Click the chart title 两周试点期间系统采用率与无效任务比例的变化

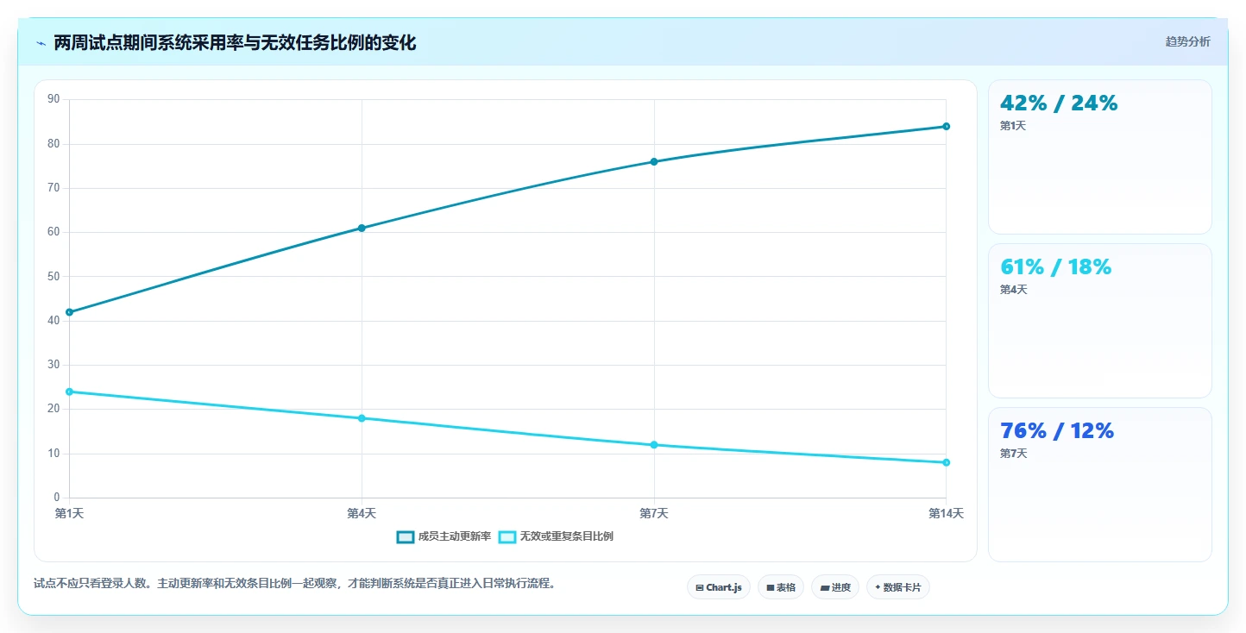click(235, 43)
